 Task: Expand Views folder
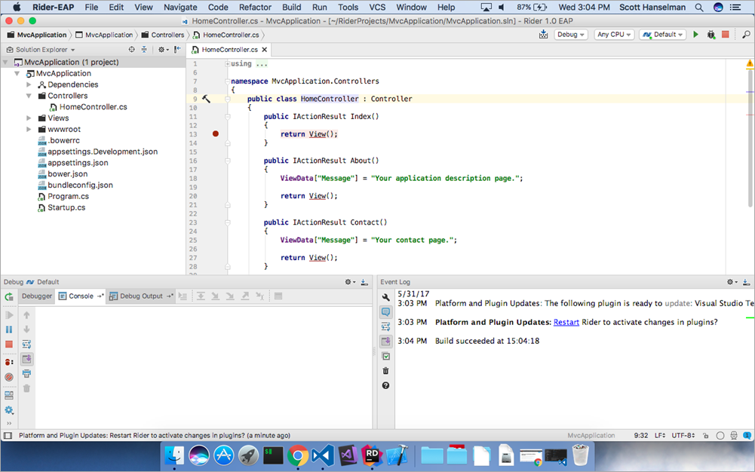[29, 118]
